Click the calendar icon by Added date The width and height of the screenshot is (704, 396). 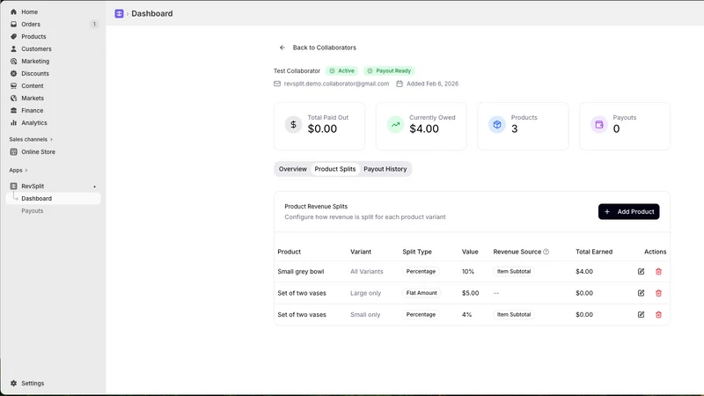click(400, 84)
